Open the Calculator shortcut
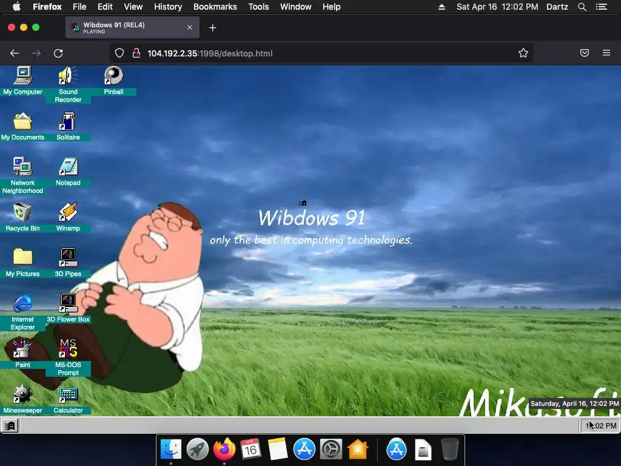 click(68, 399)
